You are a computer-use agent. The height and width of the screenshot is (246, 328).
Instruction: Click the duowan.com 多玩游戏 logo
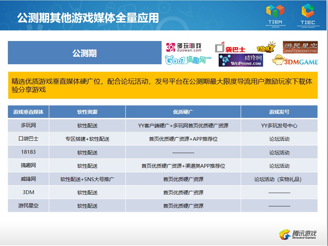click(183, 47)
